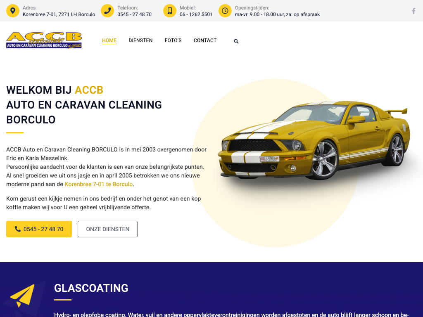Click the paper plane icon near Glascoating
Image resolution: width=423 pixels, height=317 pixels.
22,296
